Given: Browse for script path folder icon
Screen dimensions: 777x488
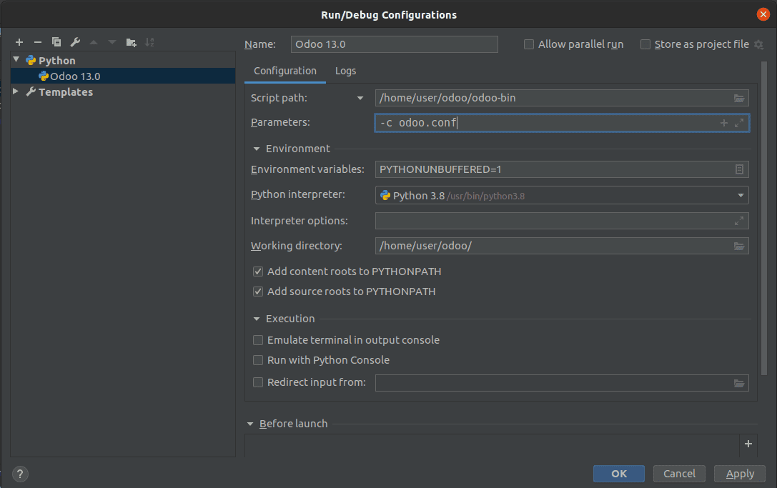Looking at the screenshot, I should pyautogui.click(x=739, y=98).
